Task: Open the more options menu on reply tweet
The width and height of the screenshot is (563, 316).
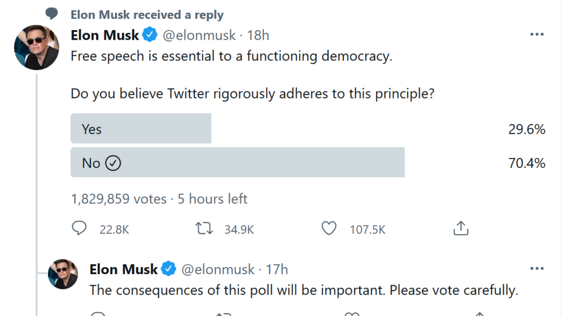Action: [537, 269]
